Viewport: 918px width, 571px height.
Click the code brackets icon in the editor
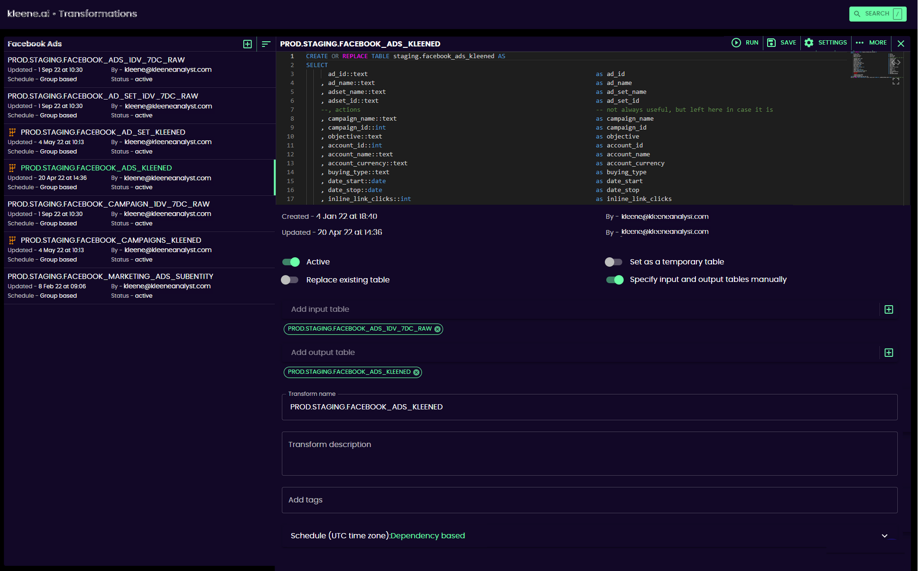896,62
